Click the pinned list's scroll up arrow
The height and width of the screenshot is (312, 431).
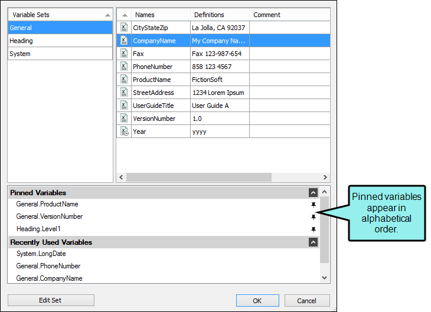324,192
